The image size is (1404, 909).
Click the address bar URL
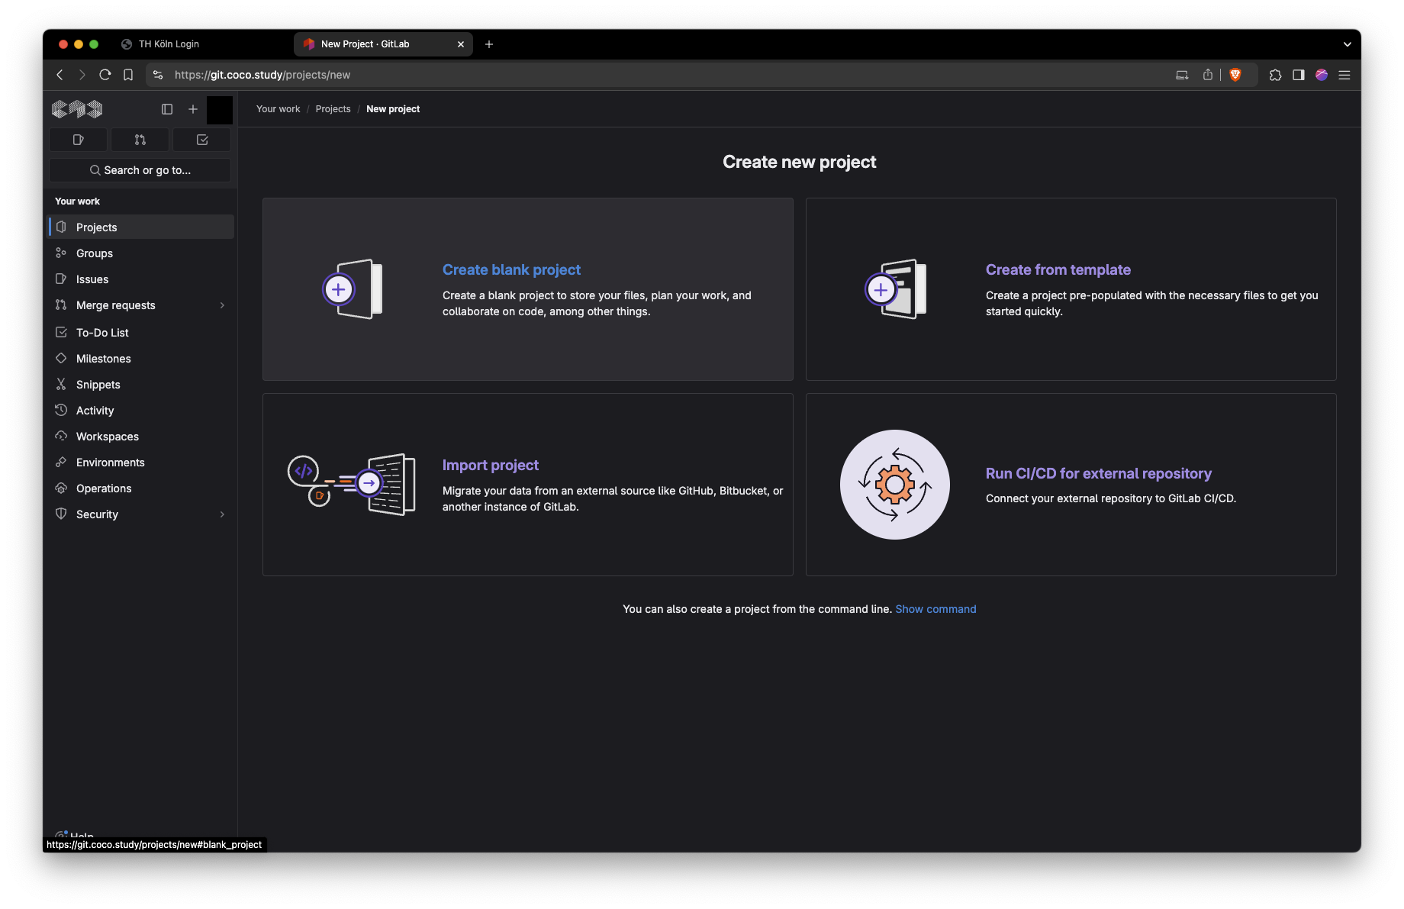[262, 75]
